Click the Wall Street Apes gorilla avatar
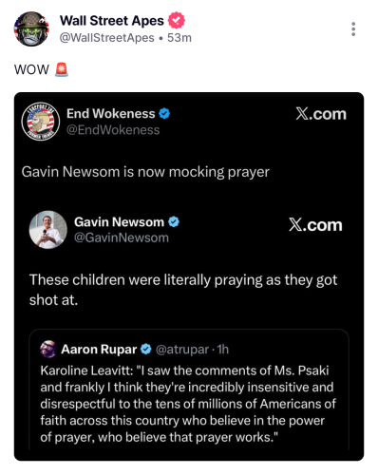The image size is (378, 475). pos(31,29)
